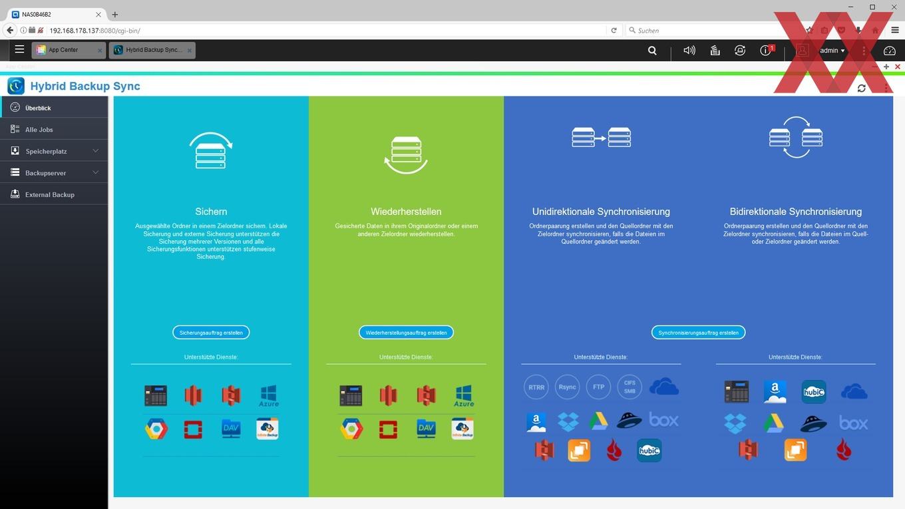Screen dimensions: 905x509
Task: Click Wiederherstellungsauftrag erstellen button
Action: click(406, 332)
